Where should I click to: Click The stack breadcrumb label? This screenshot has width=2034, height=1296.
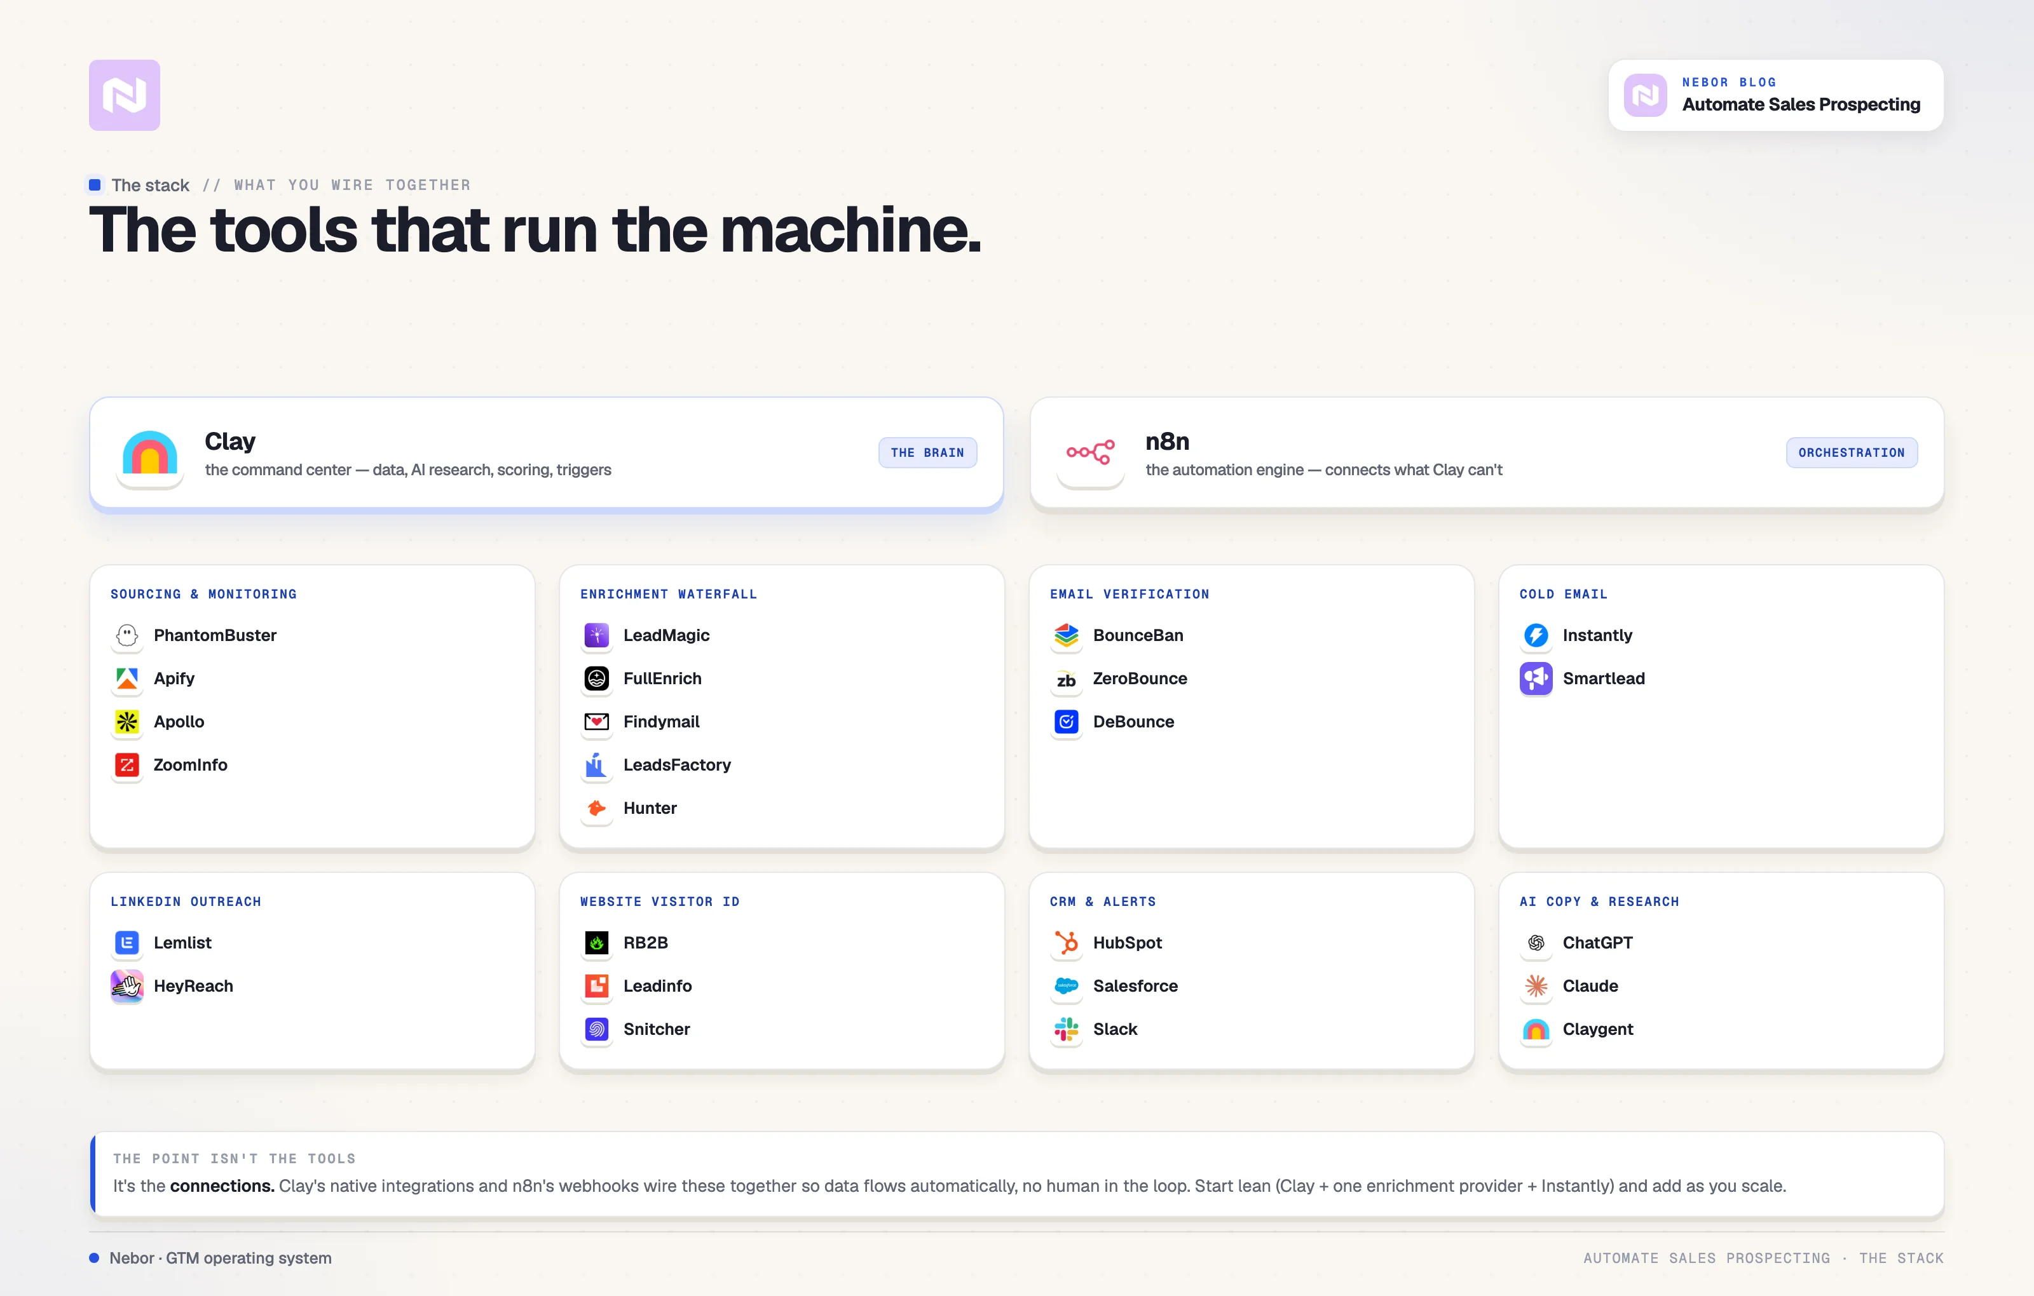(149, 185)
